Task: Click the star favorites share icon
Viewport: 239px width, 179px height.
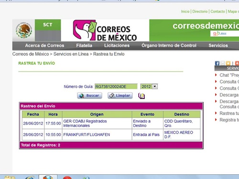Action: pos(228,63)
